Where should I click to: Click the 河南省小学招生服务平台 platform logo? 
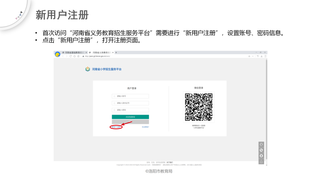tap(87, 69)
